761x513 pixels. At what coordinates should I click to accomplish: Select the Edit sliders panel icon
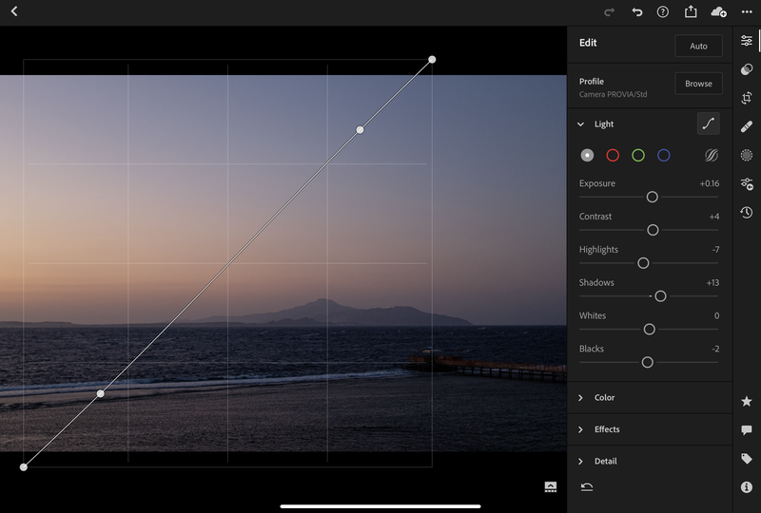pos(747,41)
